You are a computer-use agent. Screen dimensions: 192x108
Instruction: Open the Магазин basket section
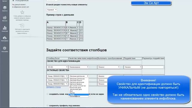pos(5,19)
